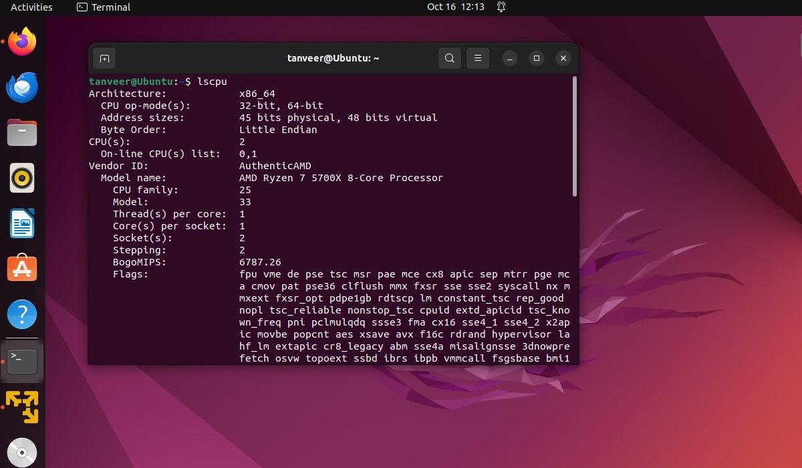
Task: Launch Rhythmbox music player
Action: coord(22,178)
